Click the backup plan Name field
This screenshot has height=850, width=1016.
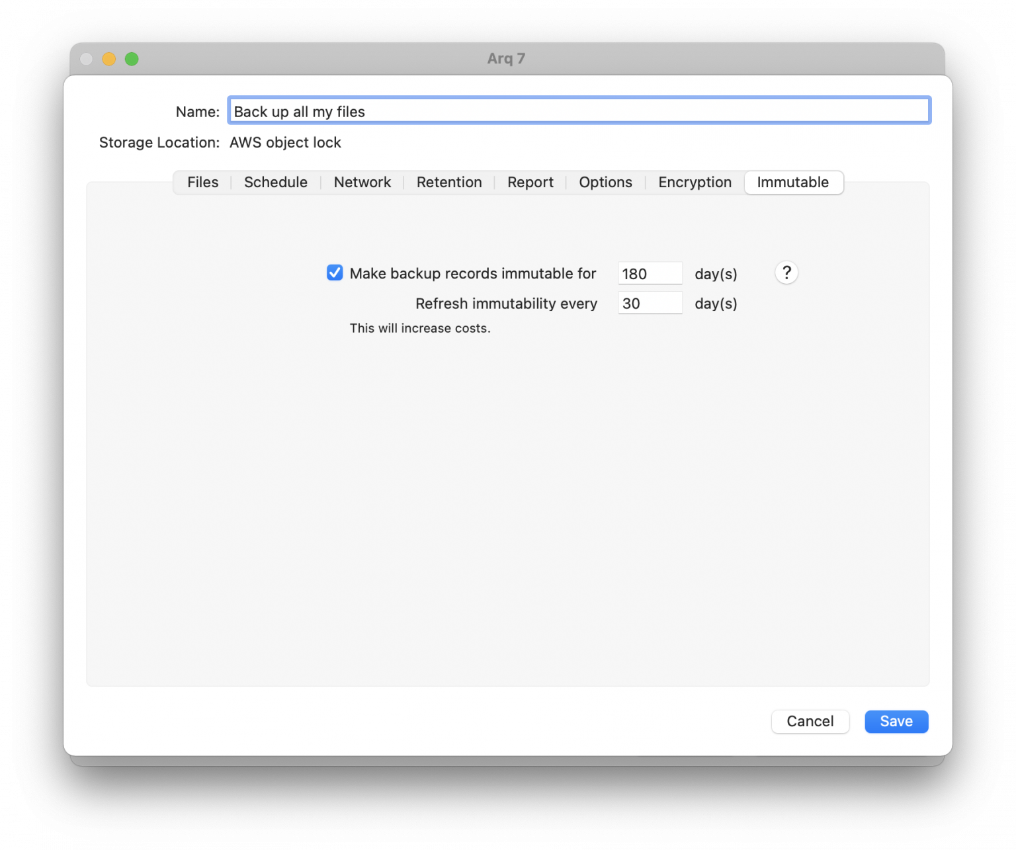point(579,110)
